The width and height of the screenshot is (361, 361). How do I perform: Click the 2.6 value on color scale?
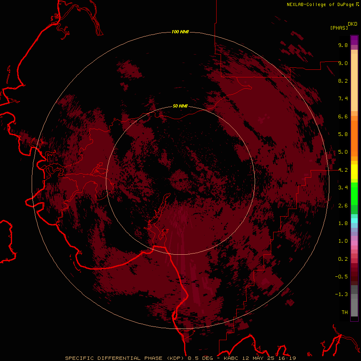[x=343, y=206]
